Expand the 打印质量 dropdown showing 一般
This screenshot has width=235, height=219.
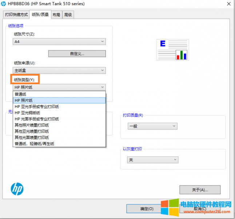coord(174,126)
